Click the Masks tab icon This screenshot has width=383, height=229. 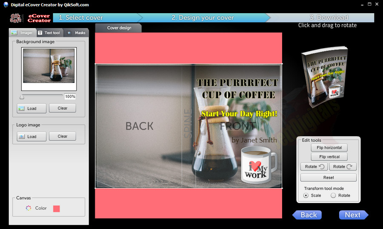click(x=69, y=33)
